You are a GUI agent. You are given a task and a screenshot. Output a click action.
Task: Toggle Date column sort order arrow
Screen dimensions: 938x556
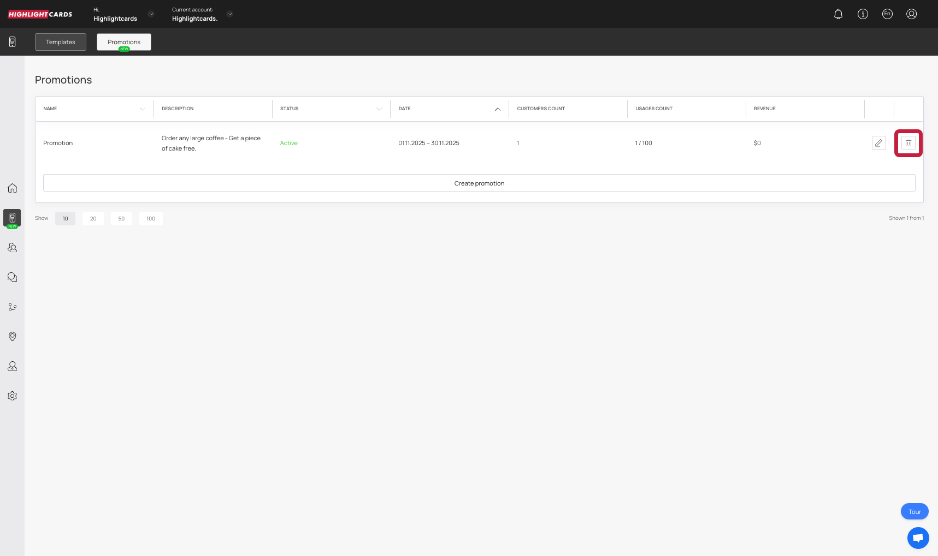(x=497, y=109)
